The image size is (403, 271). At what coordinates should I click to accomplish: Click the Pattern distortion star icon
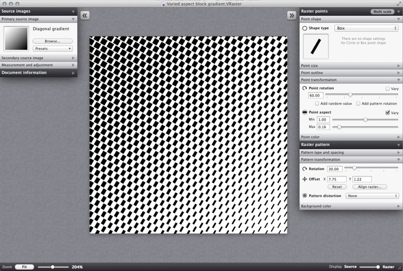coord(305,196)
